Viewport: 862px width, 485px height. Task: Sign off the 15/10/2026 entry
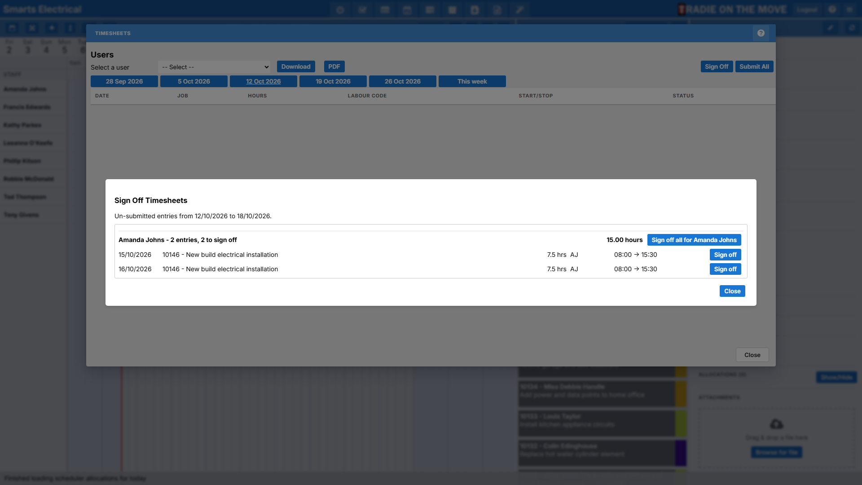tap(725, 255)
